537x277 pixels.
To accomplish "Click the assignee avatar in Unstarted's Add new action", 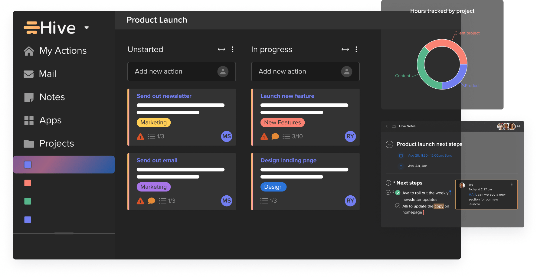I will 223,72.
